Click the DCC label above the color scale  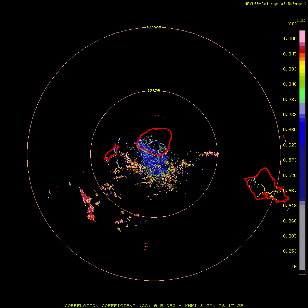click(301, 21)
